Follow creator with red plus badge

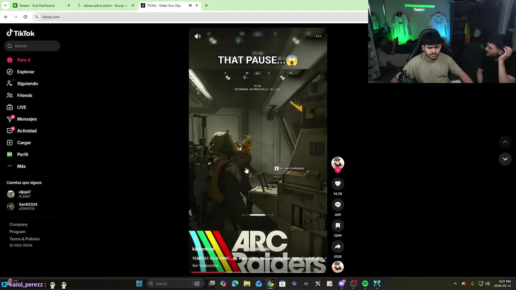[x=338, y=170]
